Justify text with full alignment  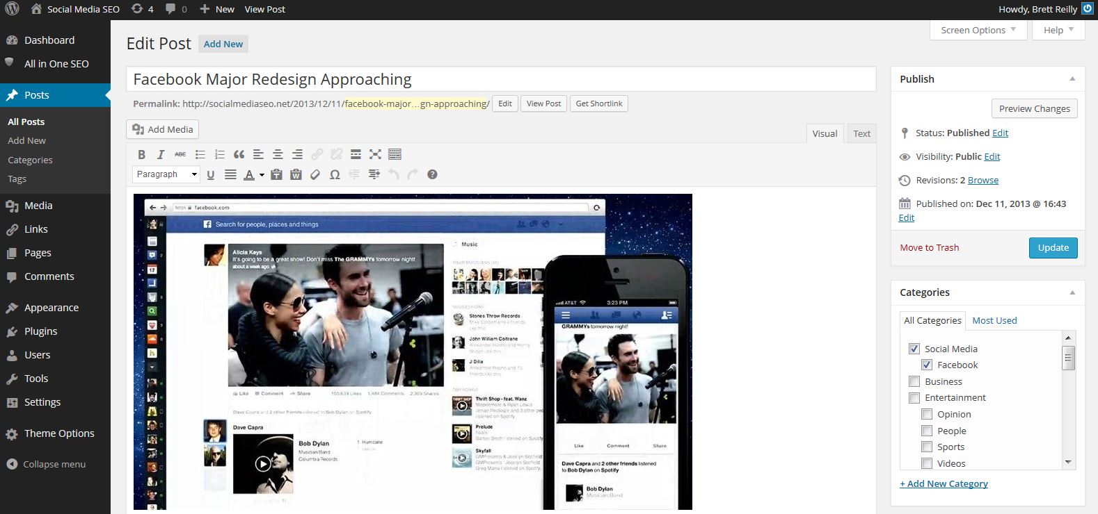[230, 174]
